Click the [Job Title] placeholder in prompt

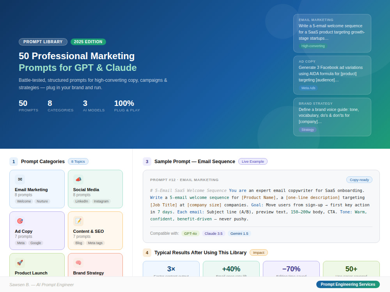coord(164,205)
